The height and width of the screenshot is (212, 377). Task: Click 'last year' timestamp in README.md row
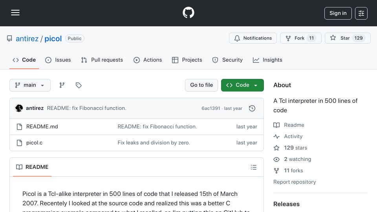coord(247,127)
